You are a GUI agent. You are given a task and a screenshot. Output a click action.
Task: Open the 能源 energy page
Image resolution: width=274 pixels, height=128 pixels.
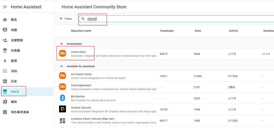pyautogui.click(x=27, y=61)
